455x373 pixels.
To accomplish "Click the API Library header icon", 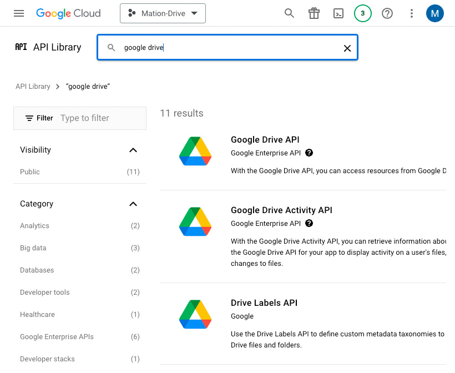I will pos(21,47).
